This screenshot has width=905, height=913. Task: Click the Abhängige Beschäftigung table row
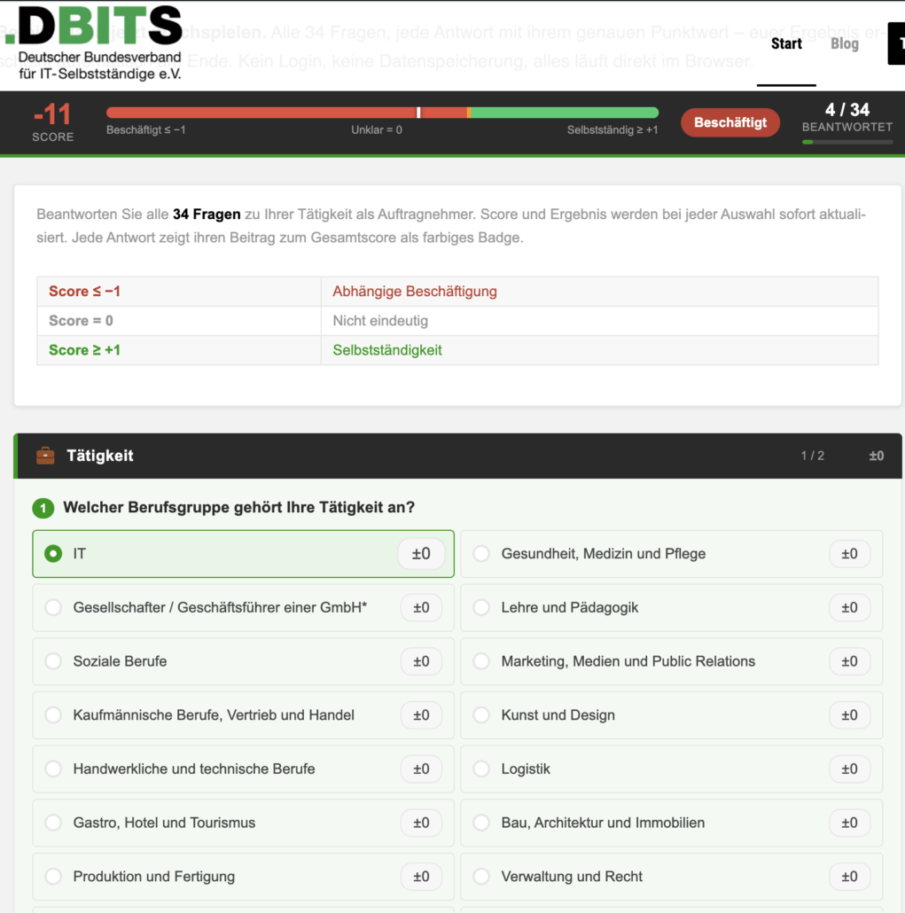pos(456,292)
